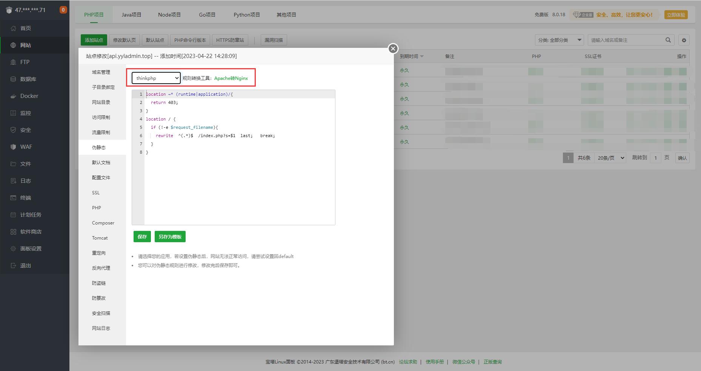The width and height of the screenshot is (701, 371).
Task: Switch to the Java项目 tab
Action: pos(131,15)
